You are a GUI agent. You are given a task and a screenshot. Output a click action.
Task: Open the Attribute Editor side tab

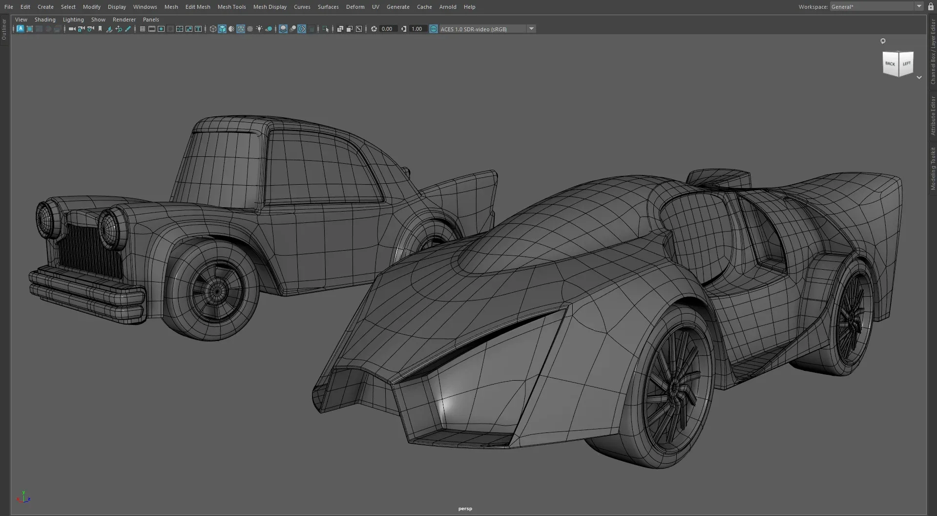click(x=933, y=115)
